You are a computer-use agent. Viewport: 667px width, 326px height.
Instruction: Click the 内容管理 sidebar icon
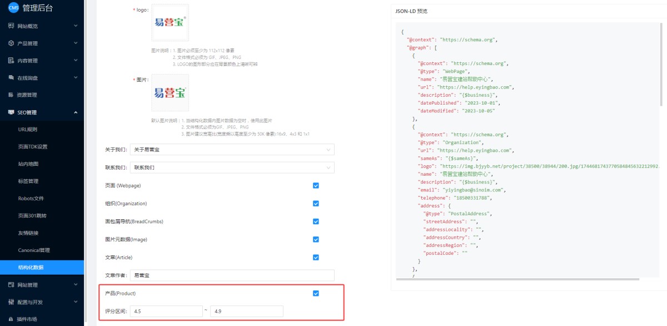tap(11, 61)
